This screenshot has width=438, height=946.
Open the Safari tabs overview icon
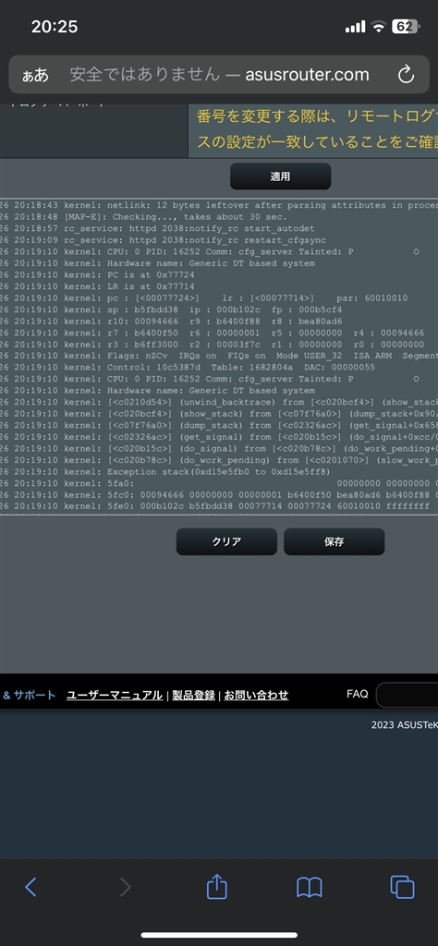(x=402, y=886)
